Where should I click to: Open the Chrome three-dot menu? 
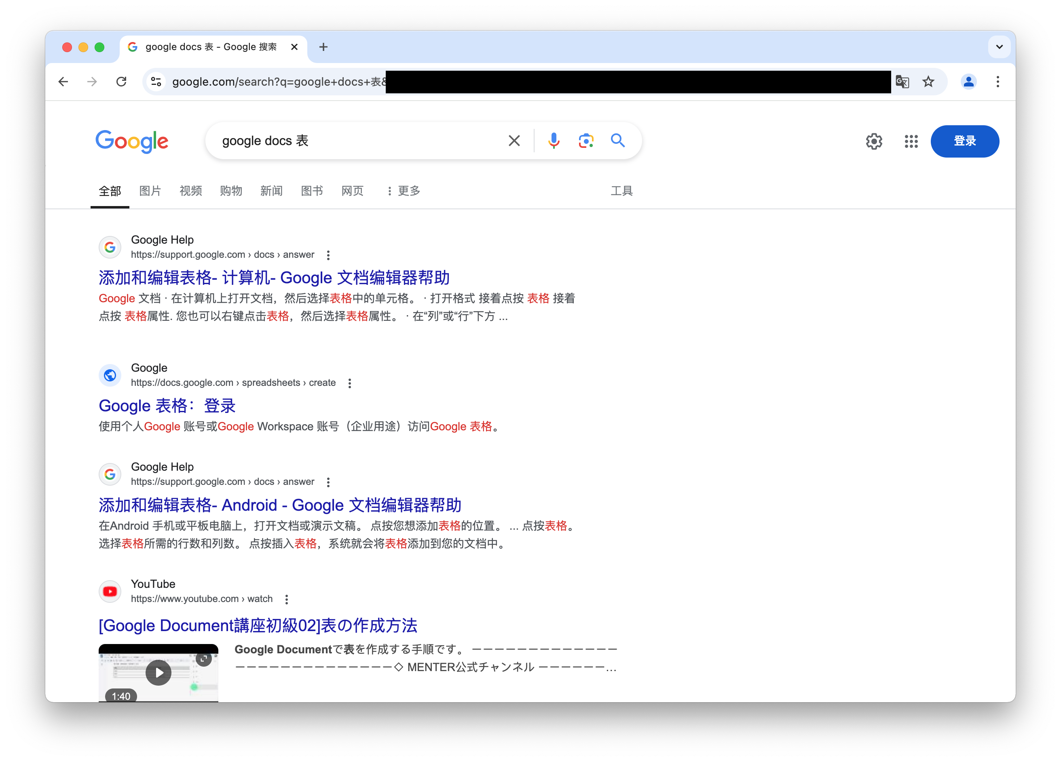point(998,82)
